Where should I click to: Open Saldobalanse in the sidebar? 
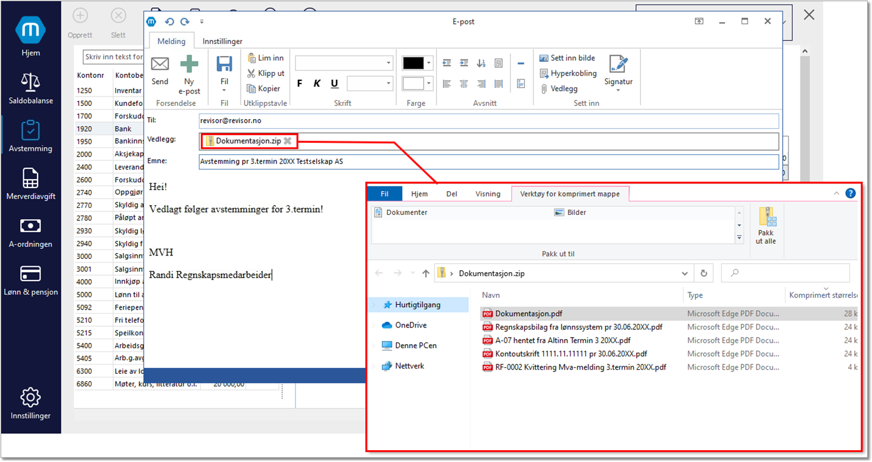[30, 88]
